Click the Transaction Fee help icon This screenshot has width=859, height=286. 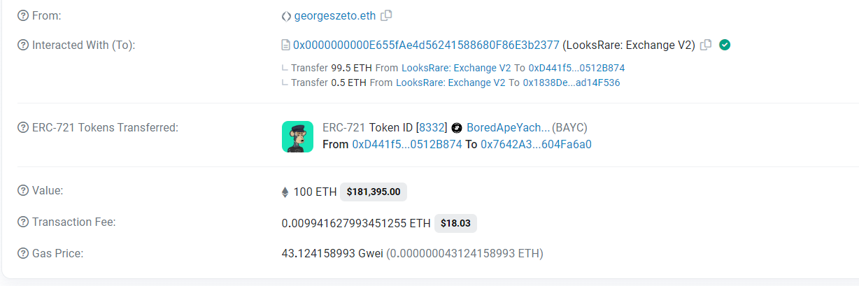[x=23, y=222]
